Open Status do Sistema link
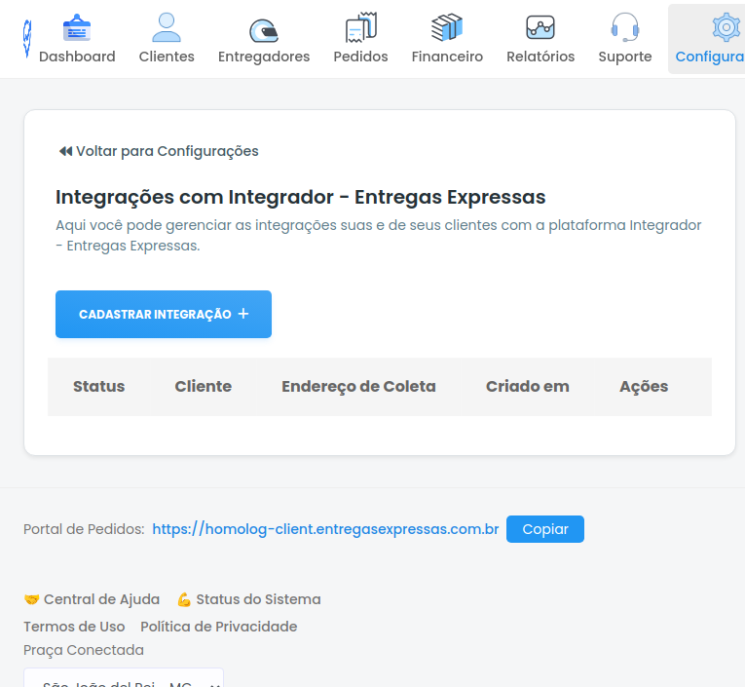This screenshot has height=687, width=745. (x=249, y=599)
